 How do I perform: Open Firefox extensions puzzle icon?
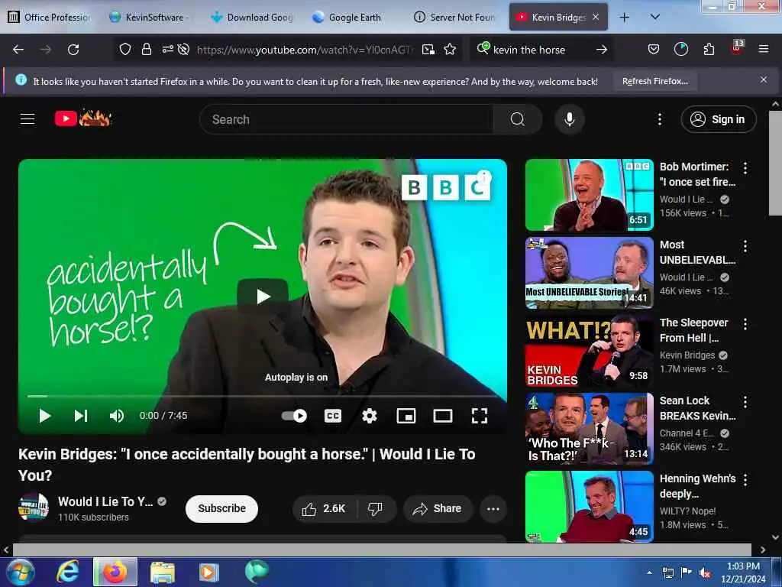tap(709, 49)
